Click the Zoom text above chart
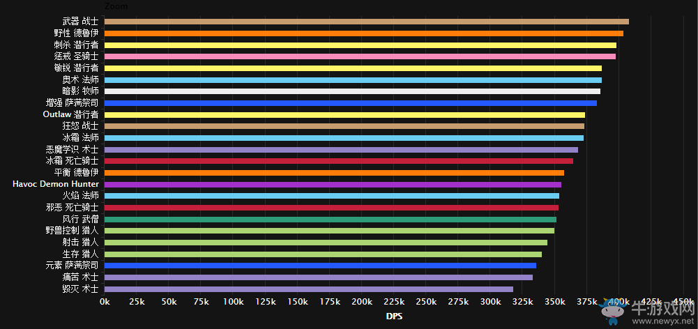Screen dimensions: 698x329 click(x=116, y=6)
